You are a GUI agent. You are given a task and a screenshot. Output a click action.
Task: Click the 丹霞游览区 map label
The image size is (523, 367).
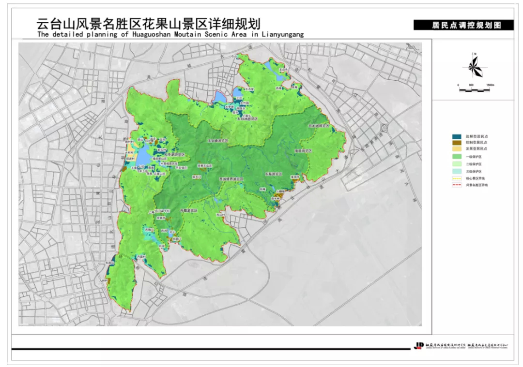[188, 211]
